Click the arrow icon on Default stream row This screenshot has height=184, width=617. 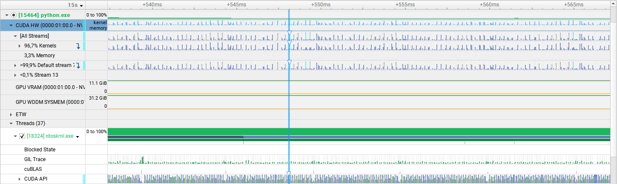pos(78,65)
